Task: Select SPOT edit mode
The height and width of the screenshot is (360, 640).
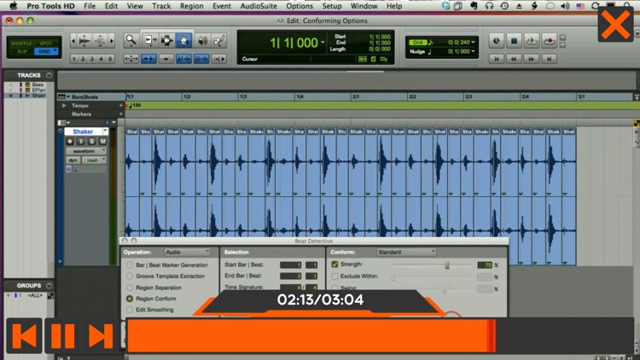Action: [x=46, y=44]
